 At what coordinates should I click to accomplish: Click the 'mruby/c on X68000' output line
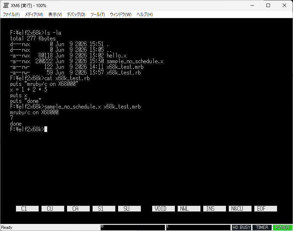pos(34,112)
